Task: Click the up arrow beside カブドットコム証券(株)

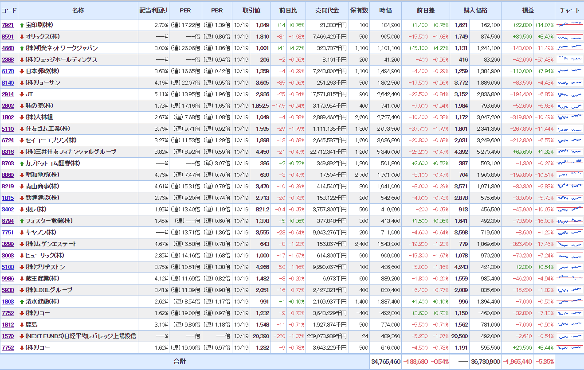Action: (22, 164)
